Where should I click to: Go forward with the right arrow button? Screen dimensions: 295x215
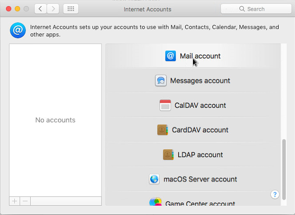53,9
